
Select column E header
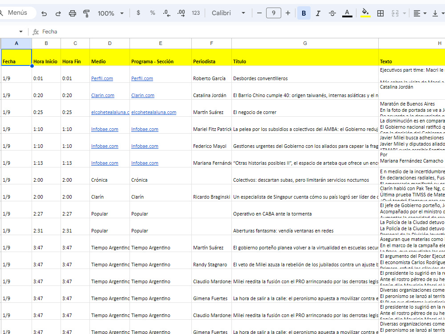(x=161, y=43)
